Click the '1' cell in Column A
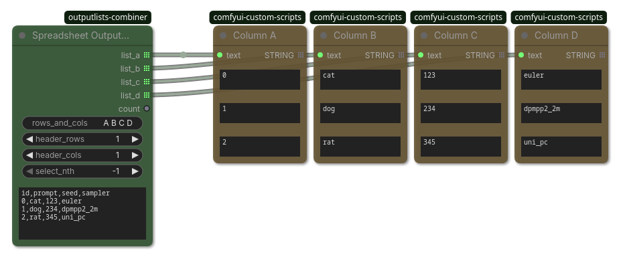This screenshot has width=623, height=261. click(x=260, y=113)
